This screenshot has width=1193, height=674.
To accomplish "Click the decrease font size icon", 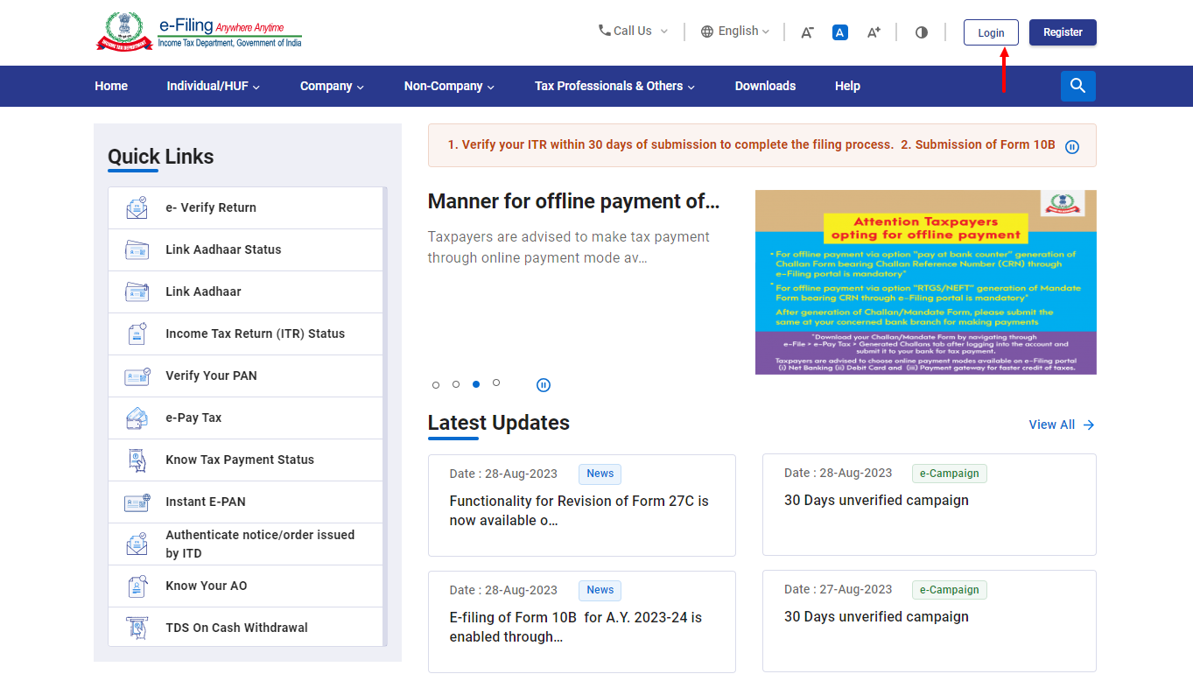I will click(806, 32).
